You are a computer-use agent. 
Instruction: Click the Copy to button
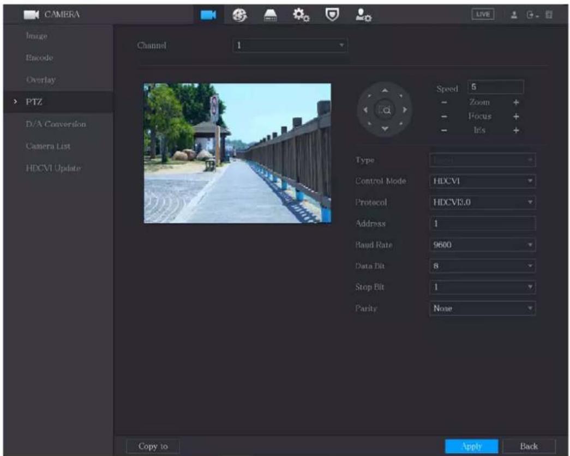(153, 446)
